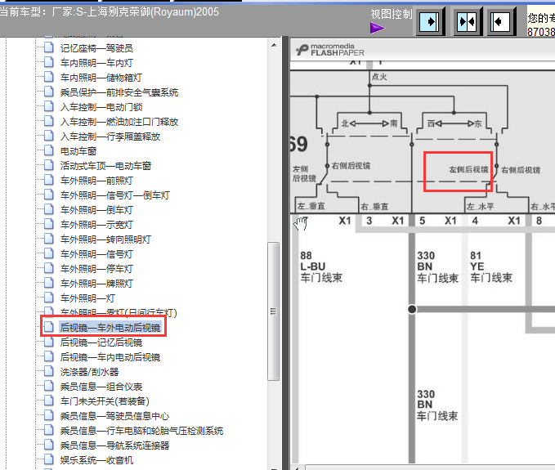
Task: Click the 左侧后视镜 label in diagram
Action: (x=468, y=169)
